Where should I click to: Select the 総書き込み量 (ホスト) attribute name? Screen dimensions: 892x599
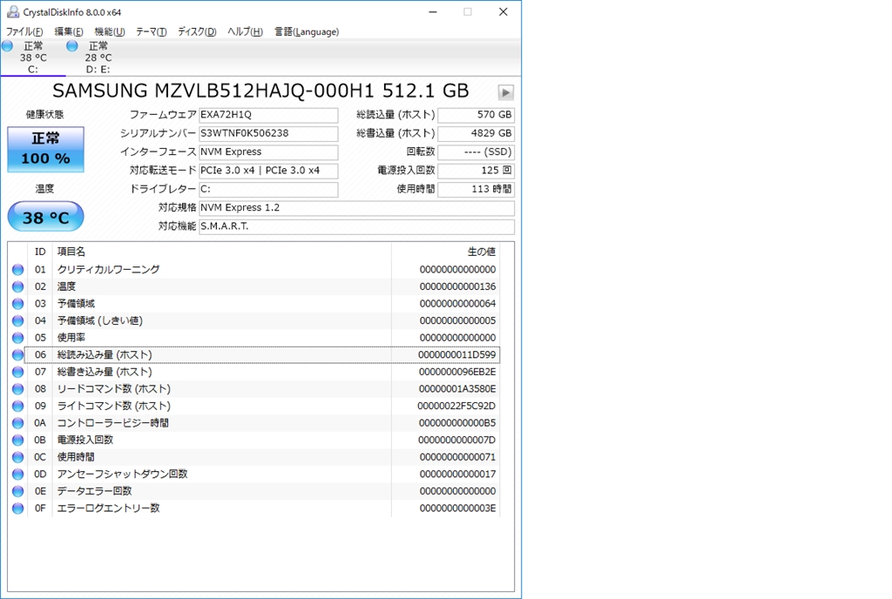pyautogui.click(x=105, y=372)
